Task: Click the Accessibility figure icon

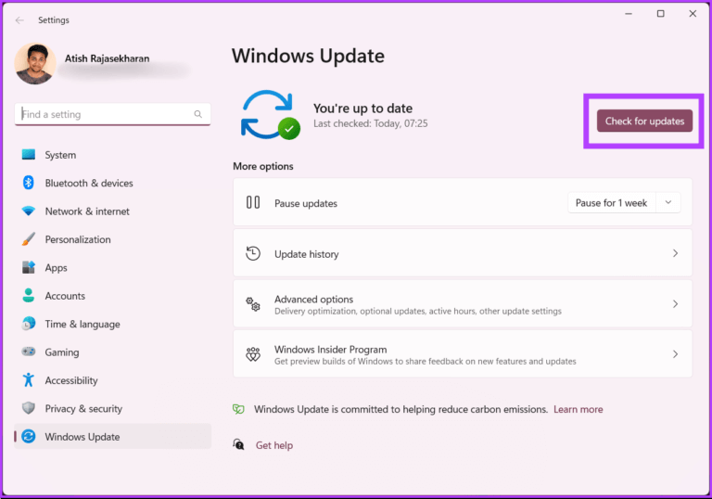Action: [x=28, y=380]
